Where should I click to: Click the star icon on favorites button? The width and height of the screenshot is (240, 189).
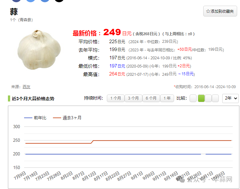click(x=208, y=11)
